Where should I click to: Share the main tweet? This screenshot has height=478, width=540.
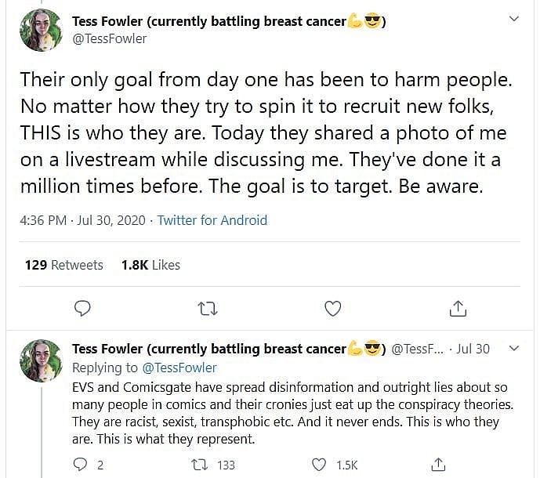(458, 309)
